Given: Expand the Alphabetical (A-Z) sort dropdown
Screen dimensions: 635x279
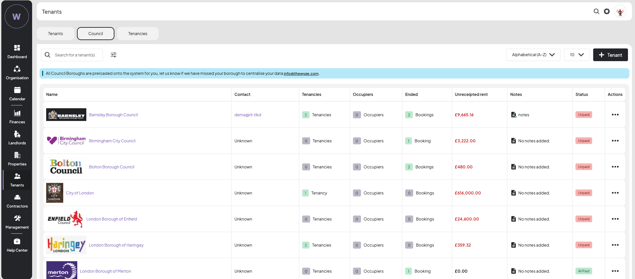Looking at the screenshot, I should click(x=533, y=55).
